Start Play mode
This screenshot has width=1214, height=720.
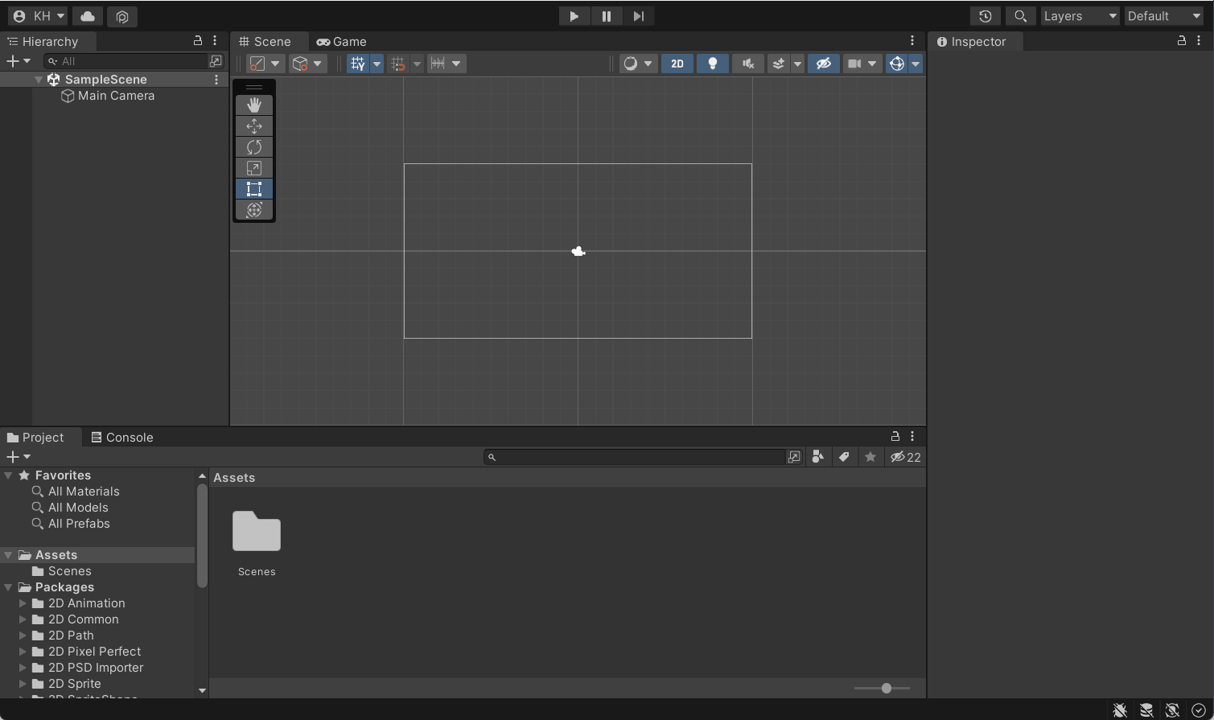(x=574, y=16)
